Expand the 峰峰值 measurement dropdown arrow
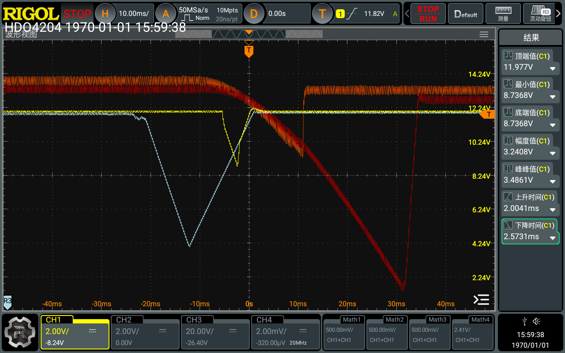 (x=552, y=181)
